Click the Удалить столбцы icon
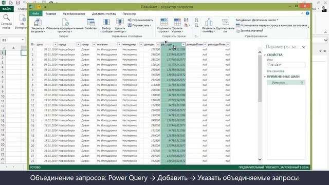329x185 pixels. pos(120,23)
